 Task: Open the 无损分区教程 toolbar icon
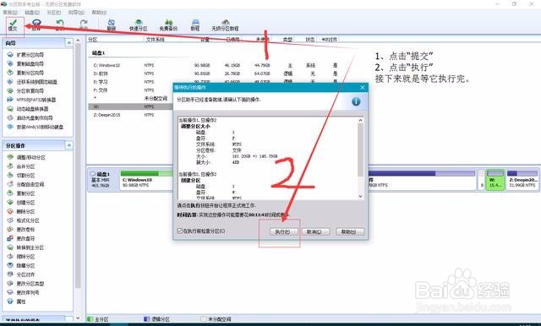[225, 23]
